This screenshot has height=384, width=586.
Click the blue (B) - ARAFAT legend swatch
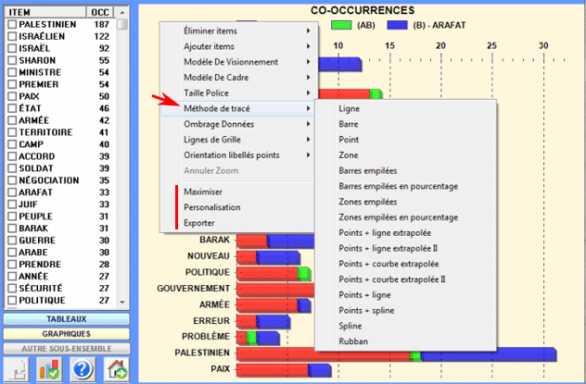[397, 25]
